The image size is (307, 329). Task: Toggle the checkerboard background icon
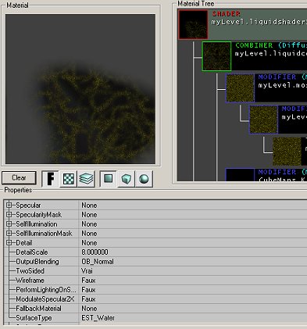tap(69, 179)
